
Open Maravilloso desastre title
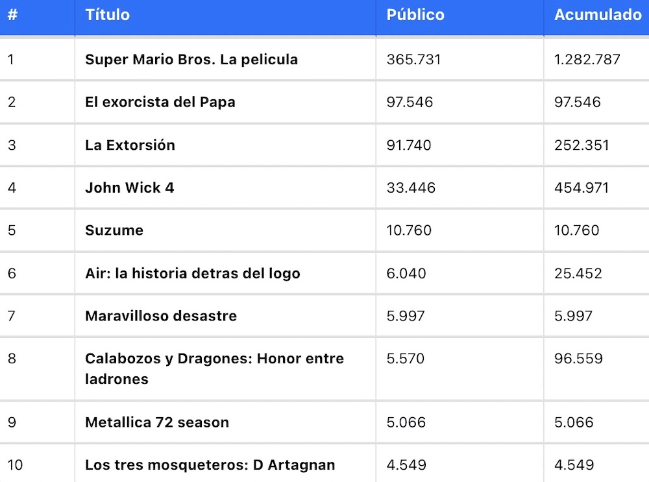click(x=161, y=316)
